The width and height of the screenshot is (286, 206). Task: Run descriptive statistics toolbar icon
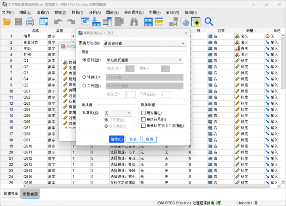(x=119, y=22)
